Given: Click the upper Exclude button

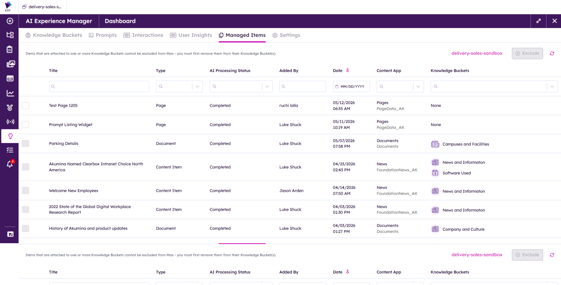Looking at the screenshot, I should tap(527, 53).
